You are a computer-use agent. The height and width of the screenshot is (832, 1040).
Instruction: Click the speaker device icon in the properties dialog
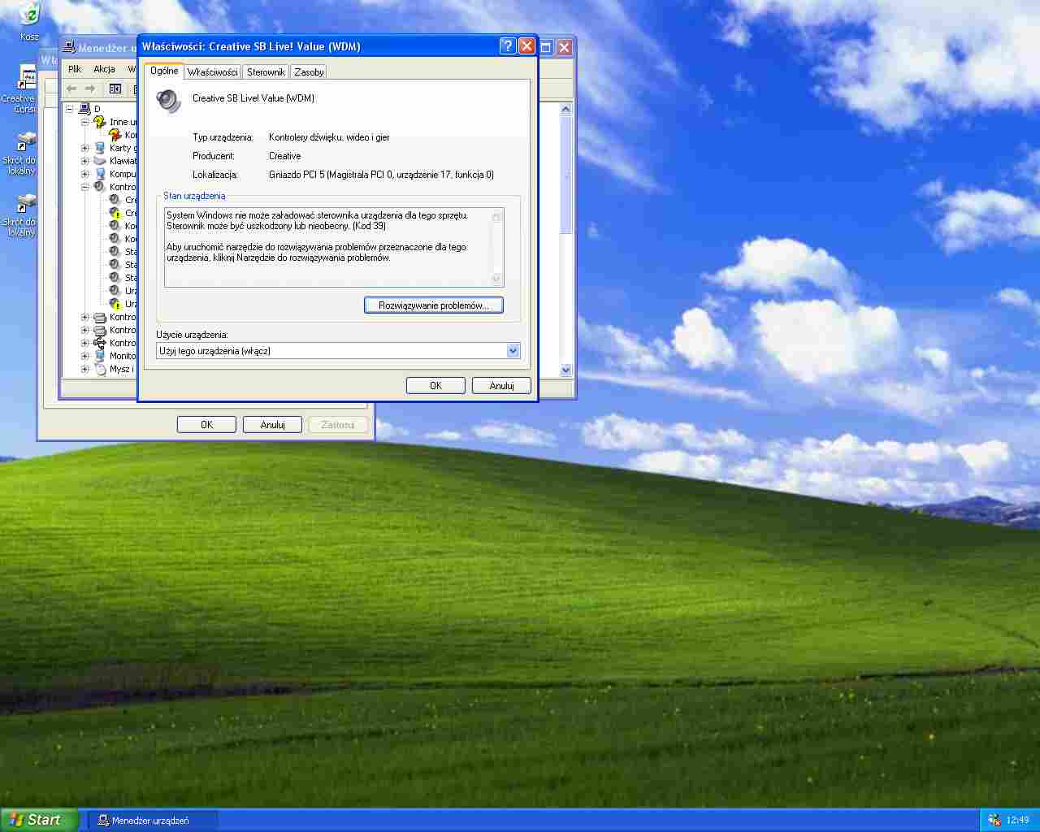[169, 102]
